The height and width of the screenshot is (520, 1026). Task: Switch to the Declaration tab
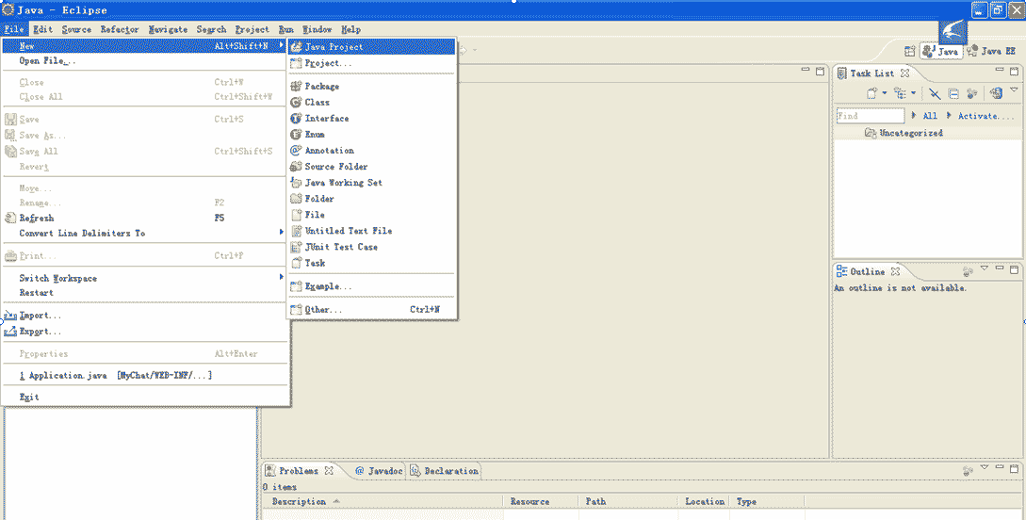click(445, 471)
